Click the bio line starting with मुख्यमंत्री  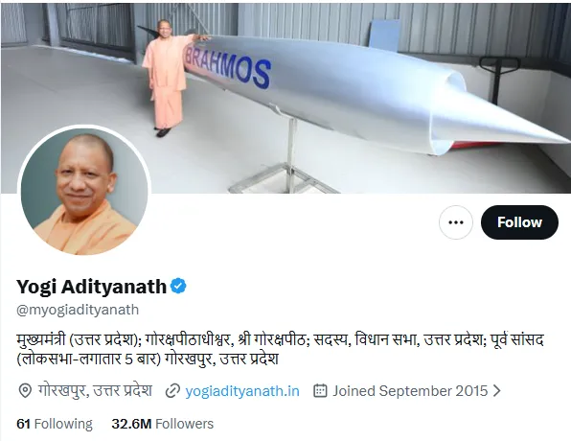tap(280, 340)
